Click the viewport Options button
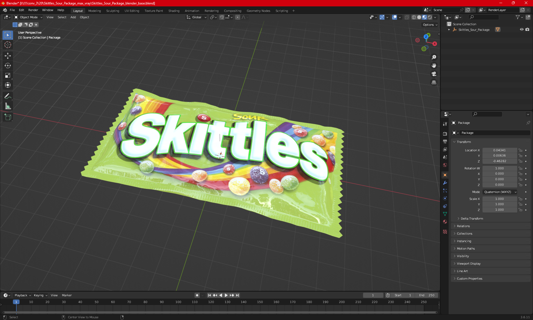This screenshot has width=533, height=320. click(430, 25)
